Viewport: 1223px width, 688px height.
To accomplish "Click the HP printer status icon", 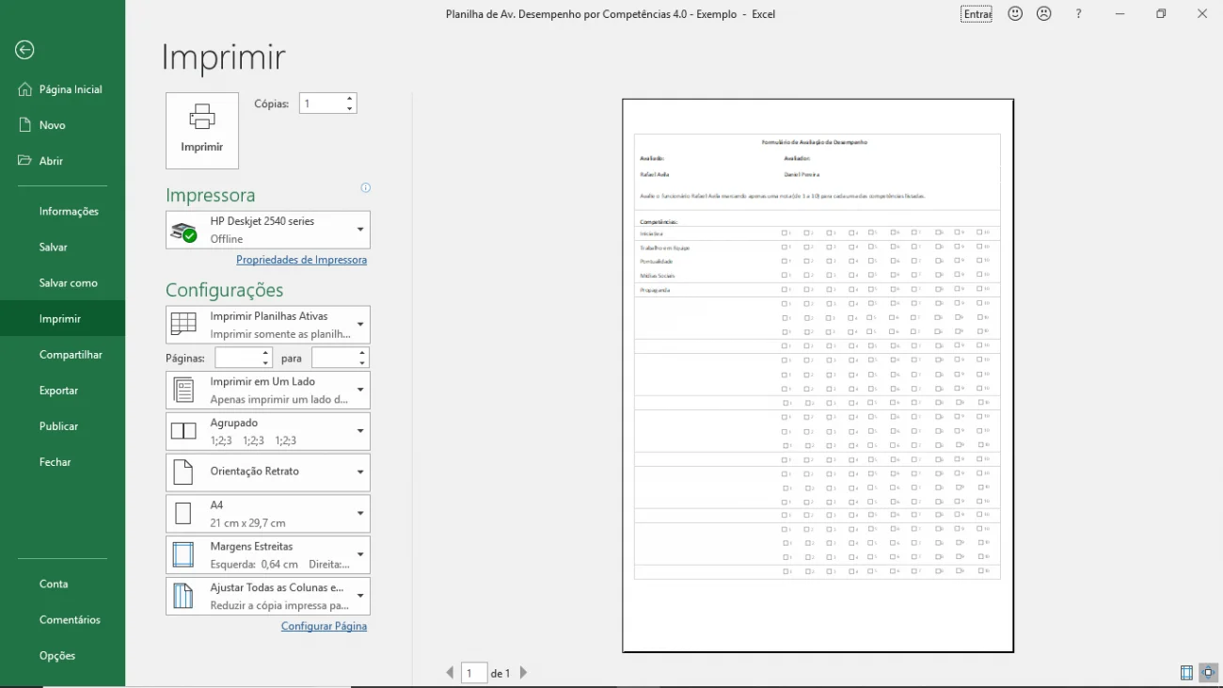I will pyautogui.click(x=183, y=231).
